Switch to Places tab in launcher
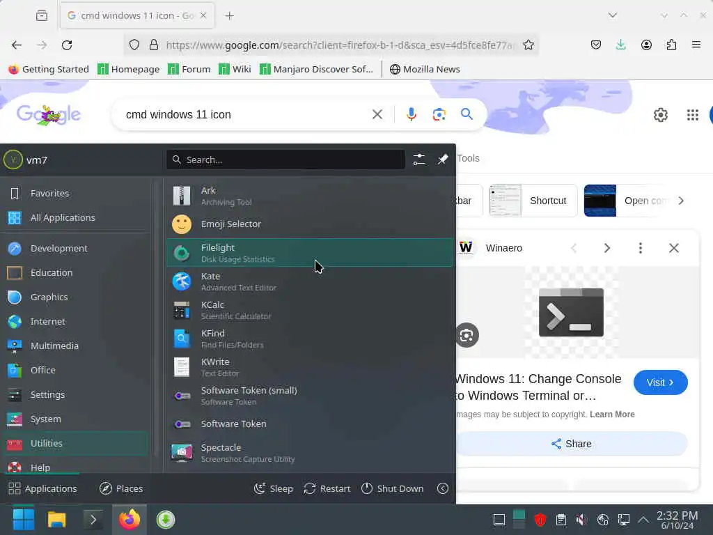713x535 pixels. [x=121, y=488]
